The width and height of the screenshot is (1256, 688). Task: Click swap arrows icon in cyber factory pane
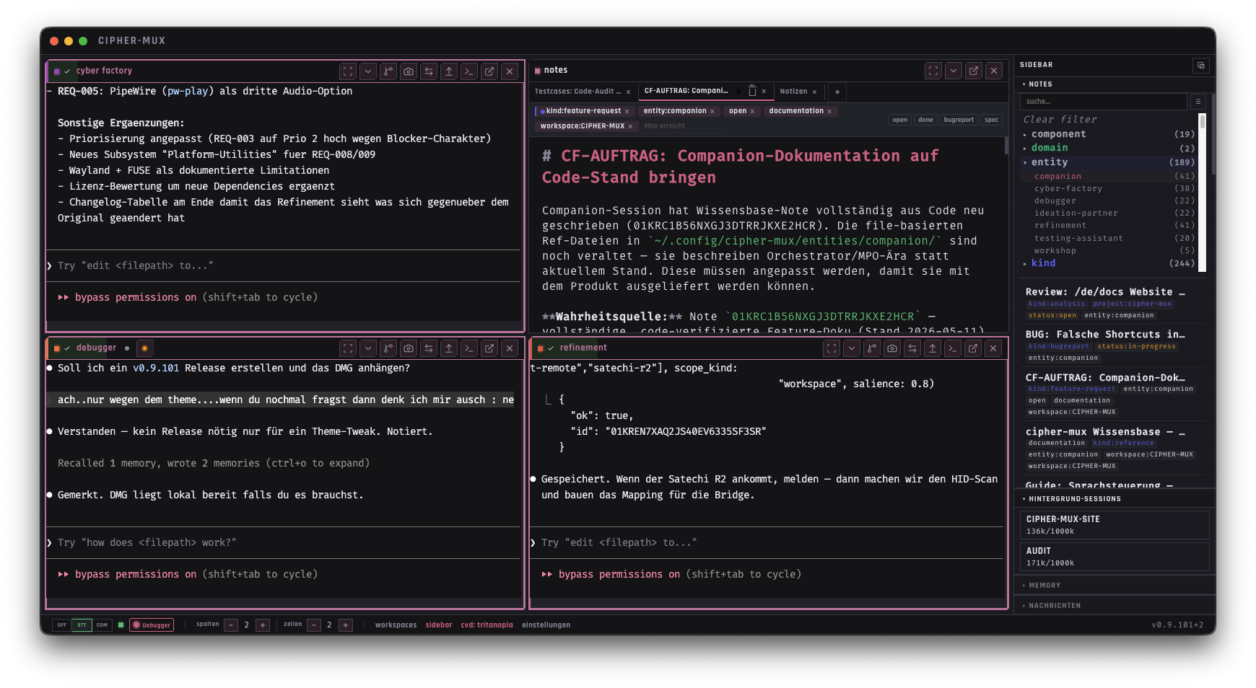[429, 71]
